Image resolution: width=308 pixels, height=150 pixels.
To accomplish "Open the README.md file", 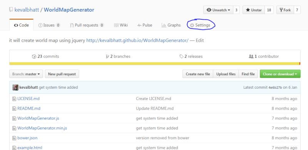I will click(x=29, y=108).
